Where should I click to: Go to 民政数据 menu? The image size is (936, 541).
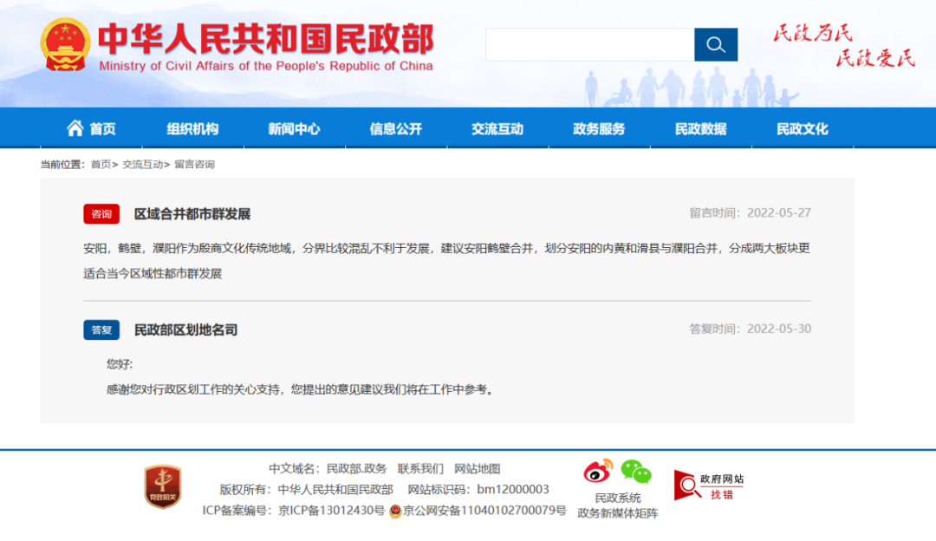click(x=701, y=128)
